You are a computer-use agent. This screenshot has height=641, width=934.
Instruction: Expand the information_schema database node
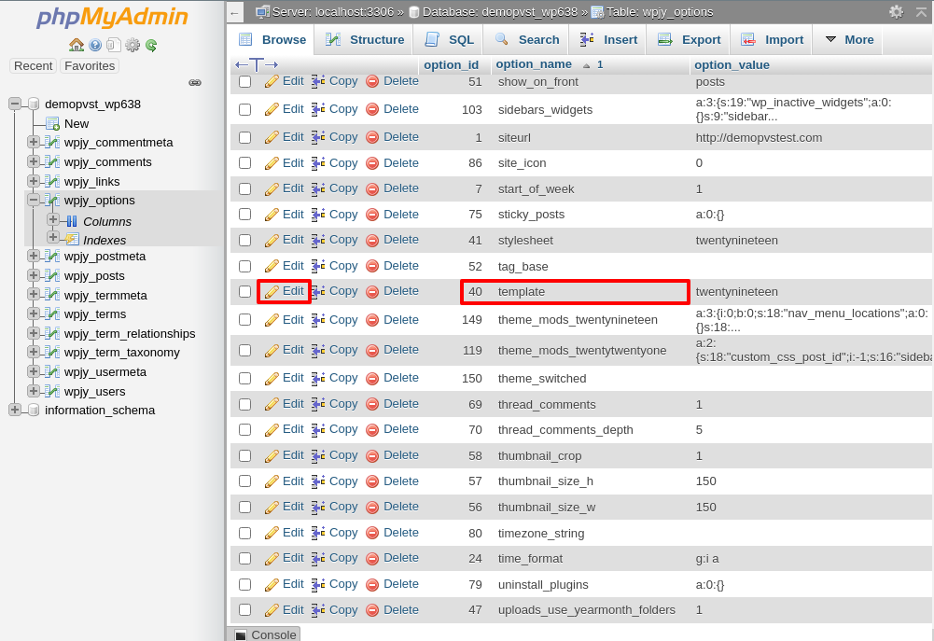coord(15,410)
